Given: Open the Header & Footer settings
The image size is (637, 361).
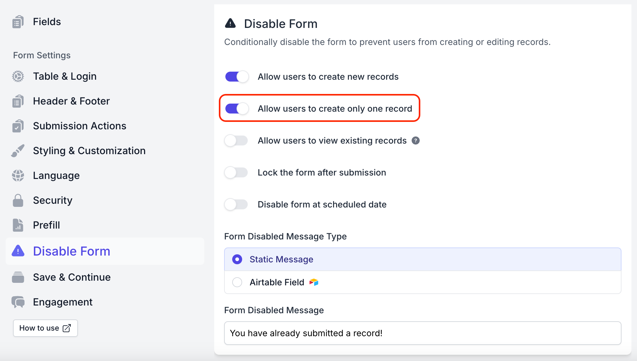Looking at the screenshot, I should [x=71, y=101].
